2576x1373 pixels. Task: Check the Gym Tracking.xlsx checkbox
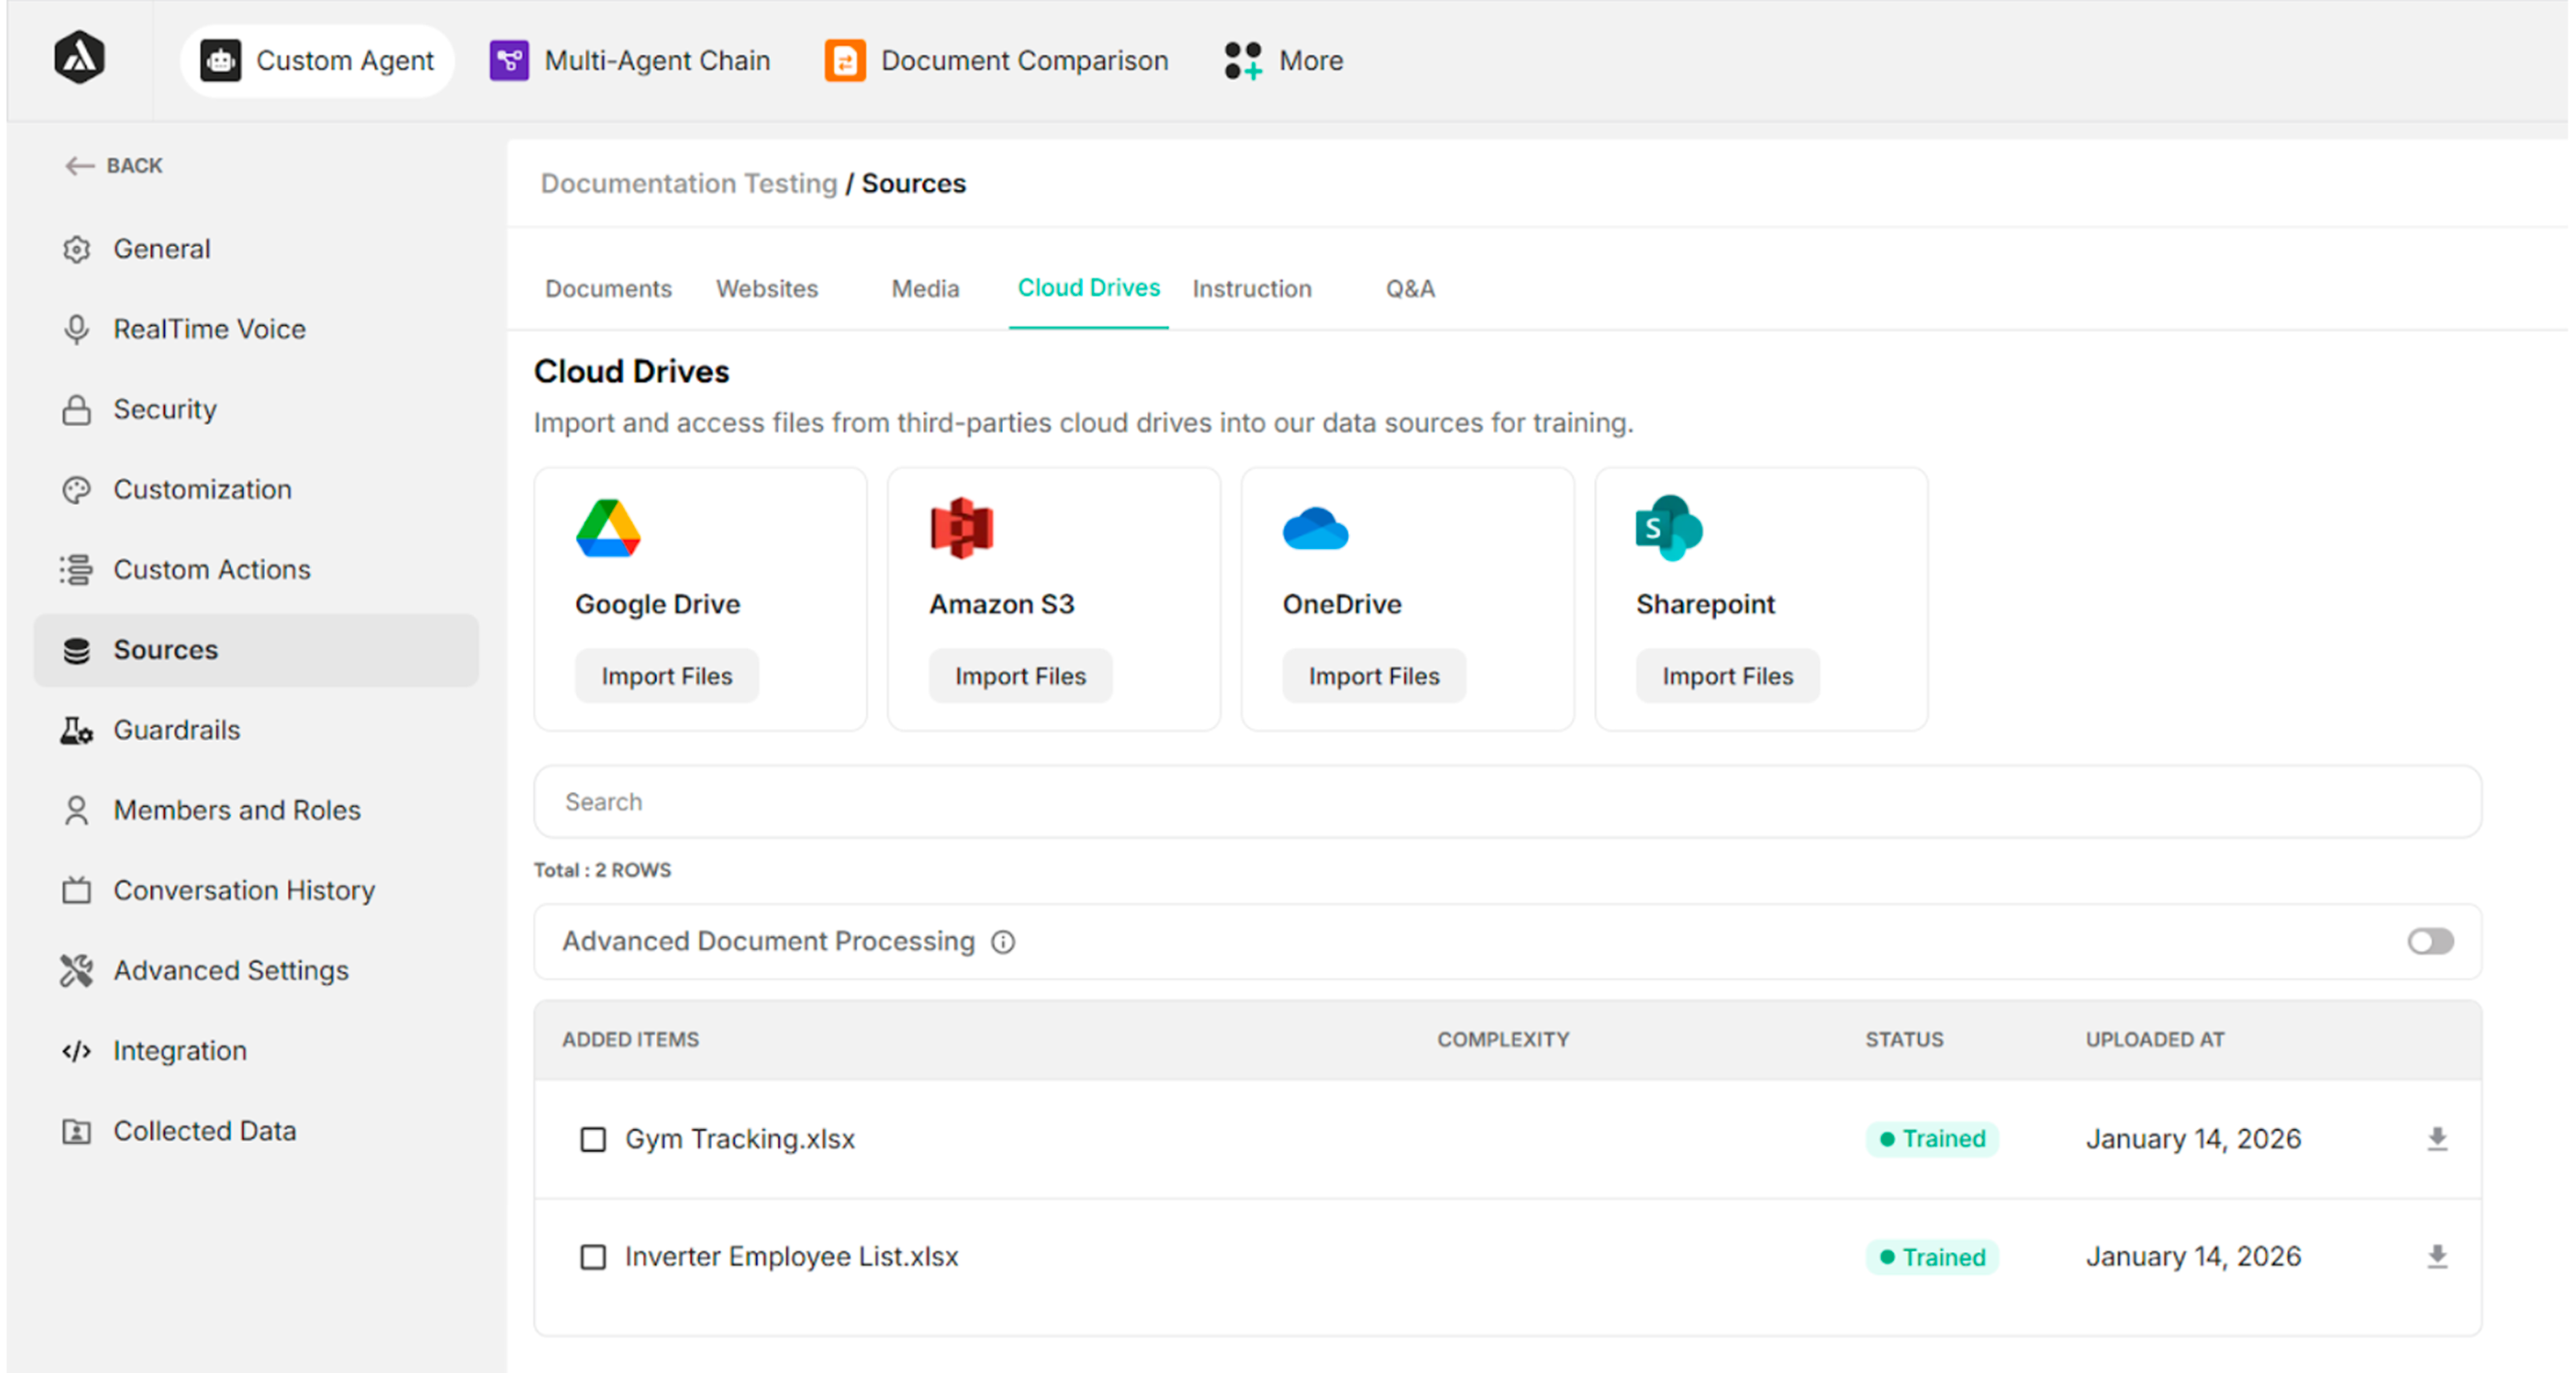tap(593, 1139)
